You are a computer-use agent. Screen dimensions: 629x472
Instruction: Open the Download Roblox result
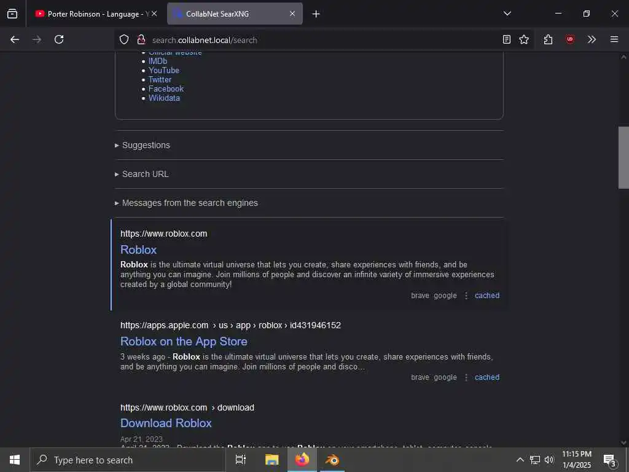tap(166, 423)
